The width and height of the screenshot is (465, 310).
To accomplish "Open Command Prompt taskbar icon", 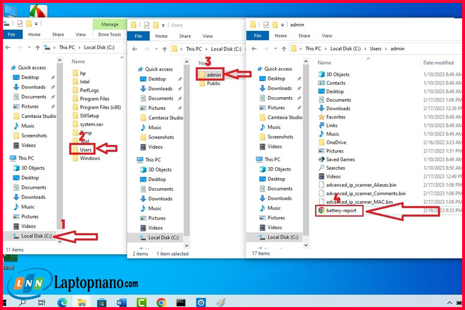I will tap(181, 302).
